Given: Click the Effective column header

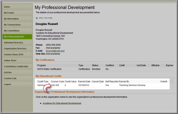Looking at the screenshot, I should (x=155, y=65).
